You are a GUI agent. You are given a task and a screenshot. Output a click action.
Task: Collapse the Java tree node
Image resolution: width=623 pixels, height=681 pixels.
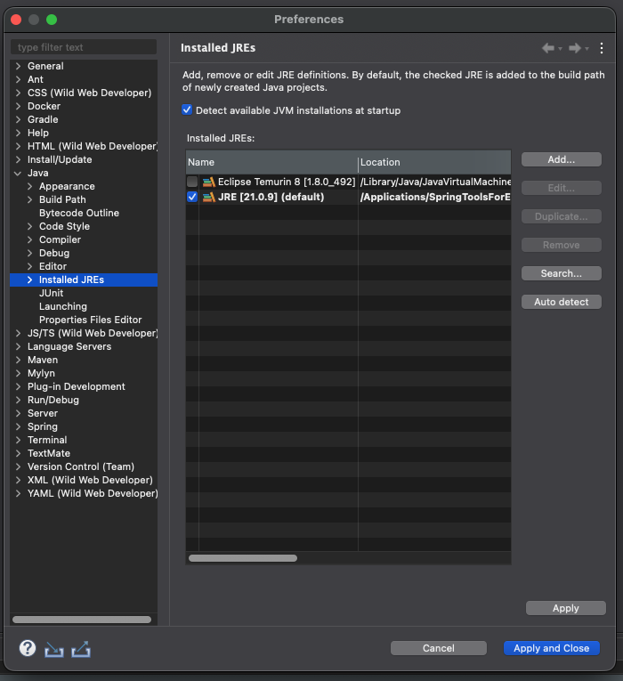18,173
